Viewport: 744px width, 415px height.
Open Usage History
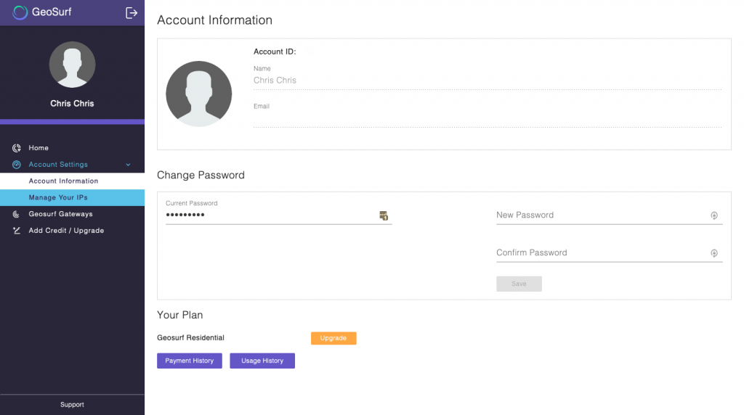[x=262, y=361]
